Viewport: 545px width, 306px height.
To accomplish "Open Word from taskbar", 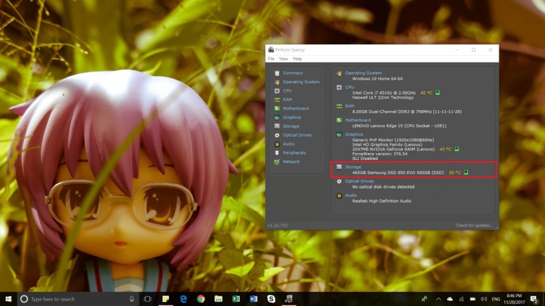I will (x=253, y=299).
